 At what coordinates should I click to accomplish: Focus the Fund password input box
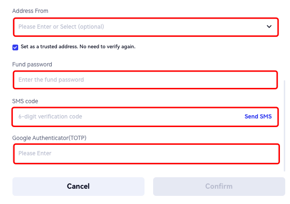click(x=145, y=80)
